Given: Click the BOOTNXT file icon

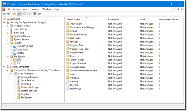Looking at the screenshot, I should (x=68, y=85).
